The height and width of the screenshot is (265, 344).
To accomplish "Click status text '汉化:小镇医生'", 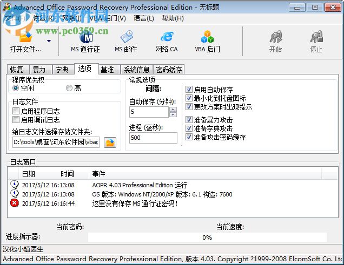I will (x=23, y=249).
